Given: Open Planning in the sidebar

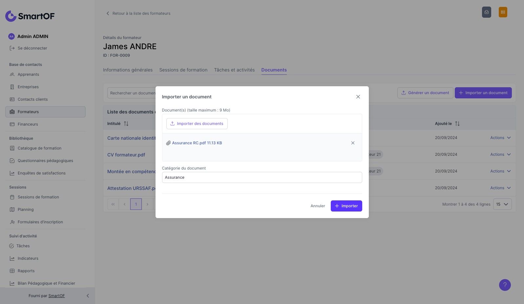Looking at the screenshot, I should point(45,210).
